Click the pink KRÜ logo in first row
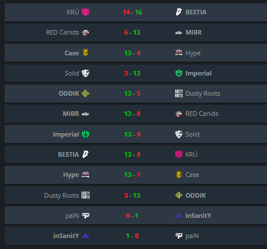 86,12
